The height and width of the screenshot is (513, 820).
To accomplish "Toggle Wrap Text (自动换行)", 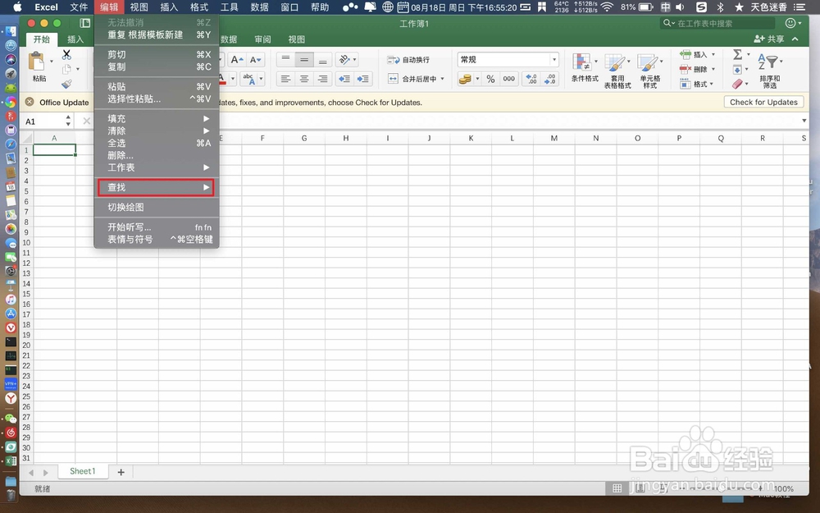I will click(x=408, y=60).
